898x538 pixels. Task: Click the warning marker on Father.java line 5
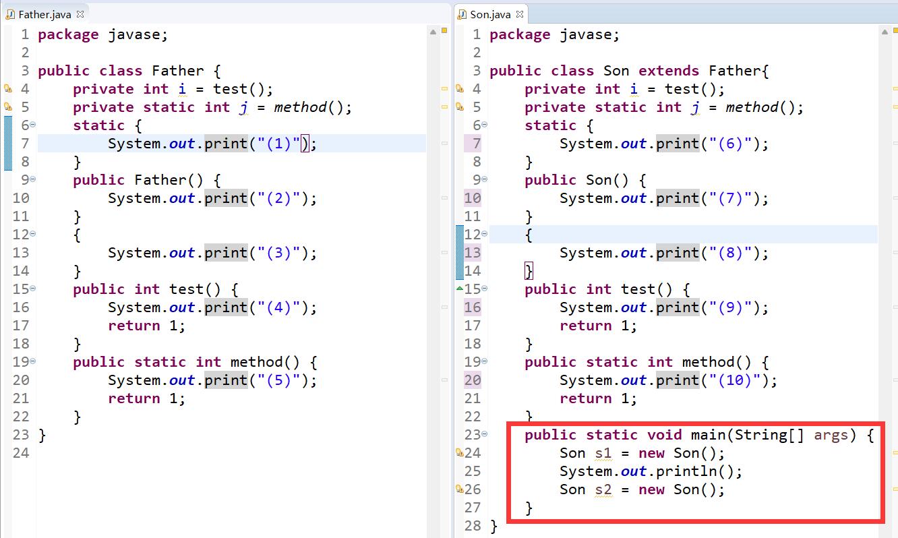[x=8, y=107]
